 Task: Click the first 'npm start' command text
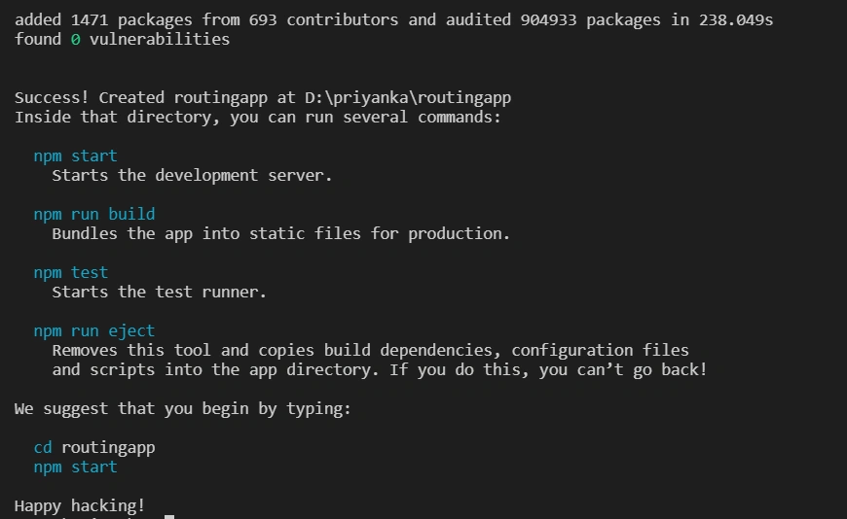[75, 156]
